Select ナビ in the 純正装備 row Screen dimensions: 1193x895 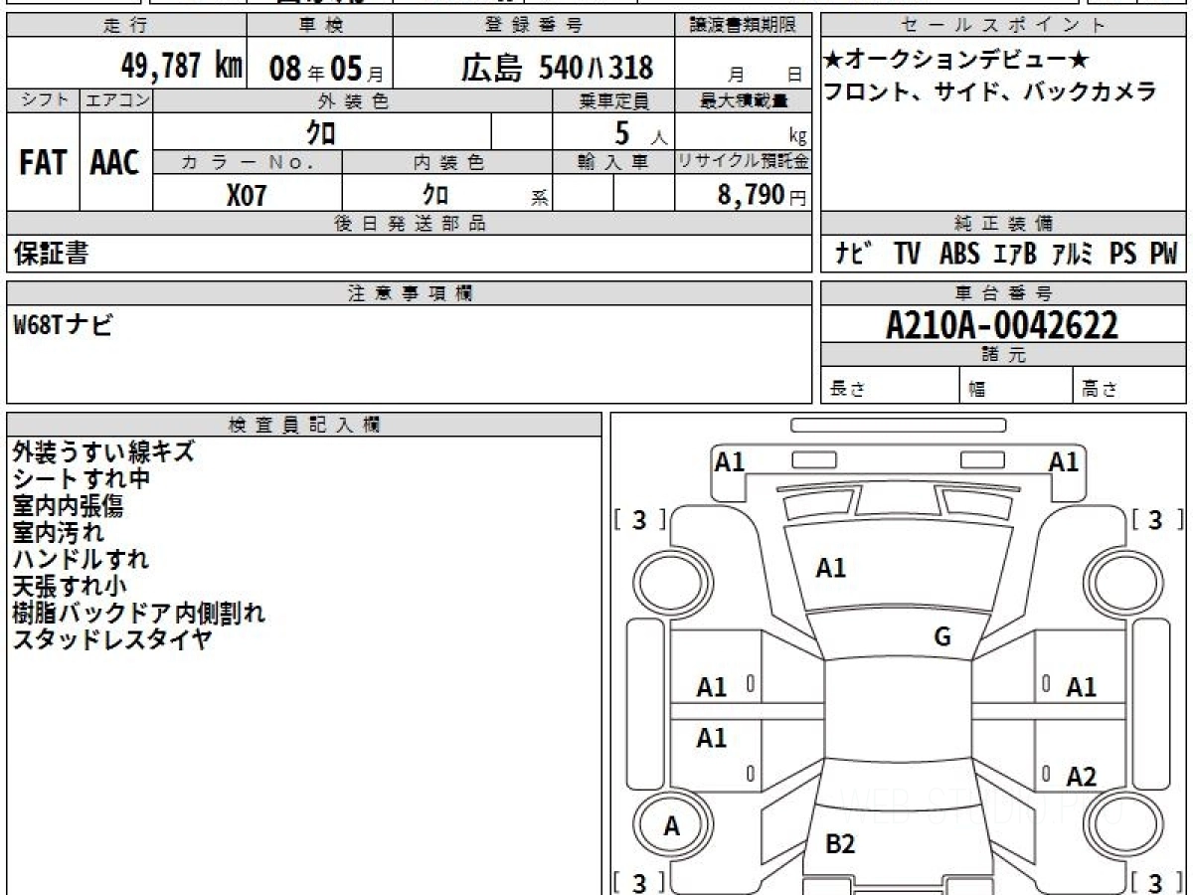click(854, 254)
